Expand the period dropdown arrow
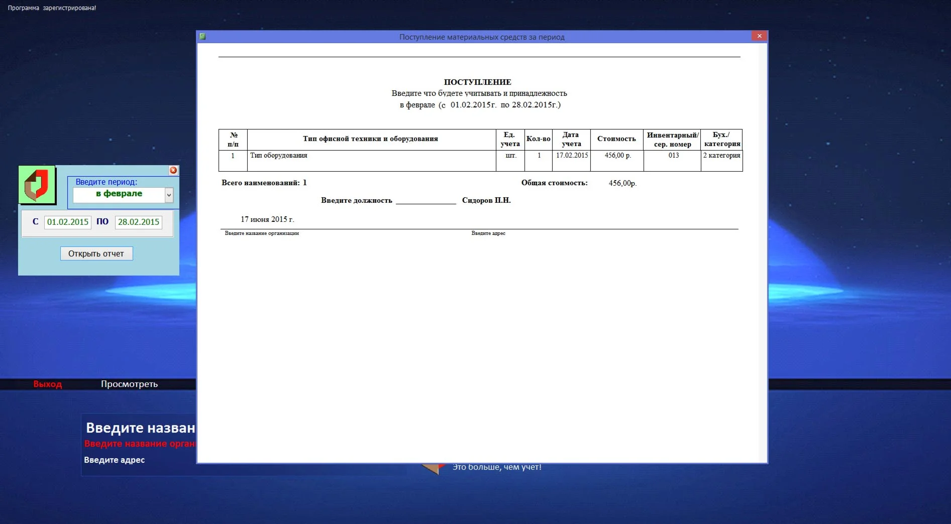 pos(169,195)
